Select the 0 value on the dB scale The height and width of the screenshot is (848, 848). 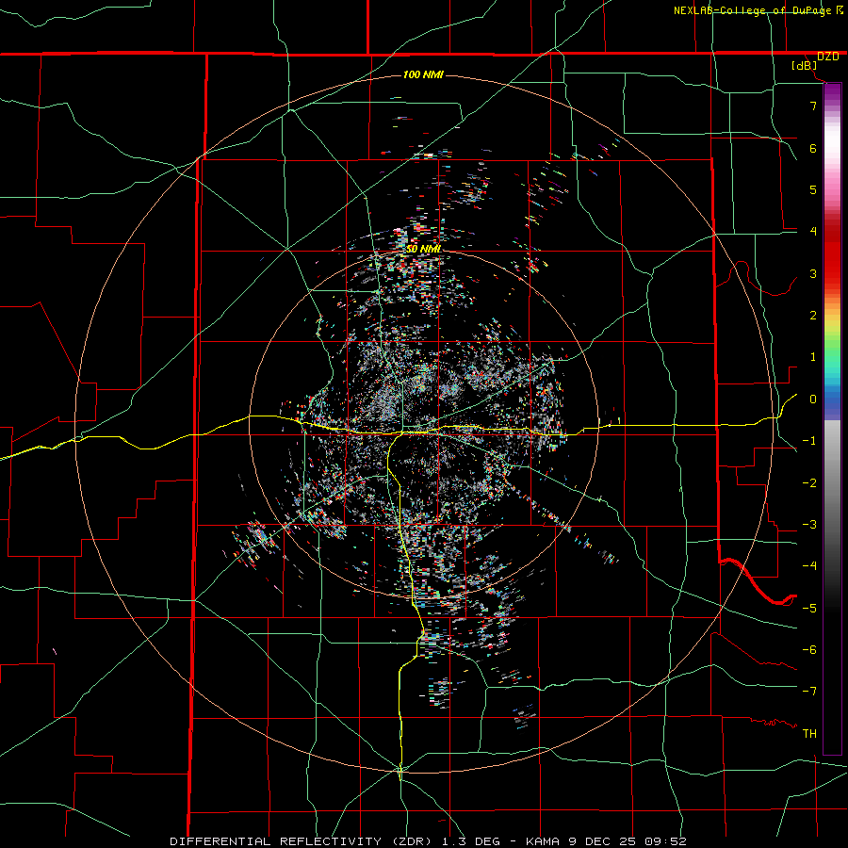point(813,400)
